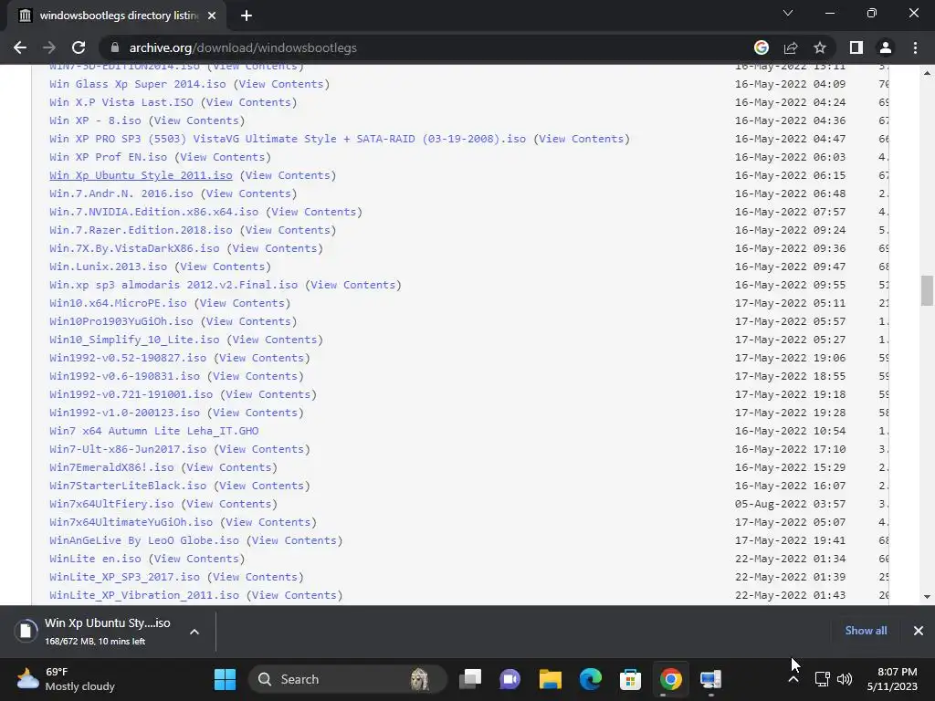Download Win7 x64 Autumn Lite Leha_IT.GHO
The image size is (935, 701).
(153, 431)
